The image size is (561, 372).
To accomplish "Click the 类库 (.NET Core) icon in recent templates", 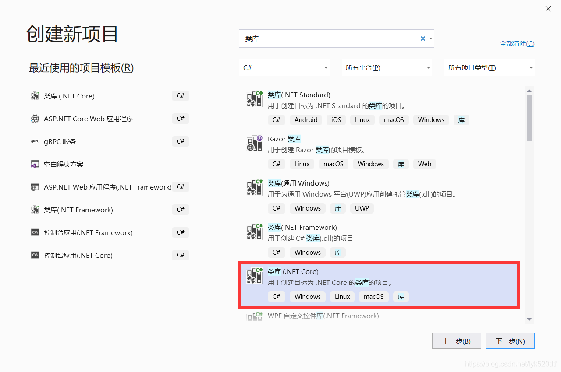I will coord(35,96).
